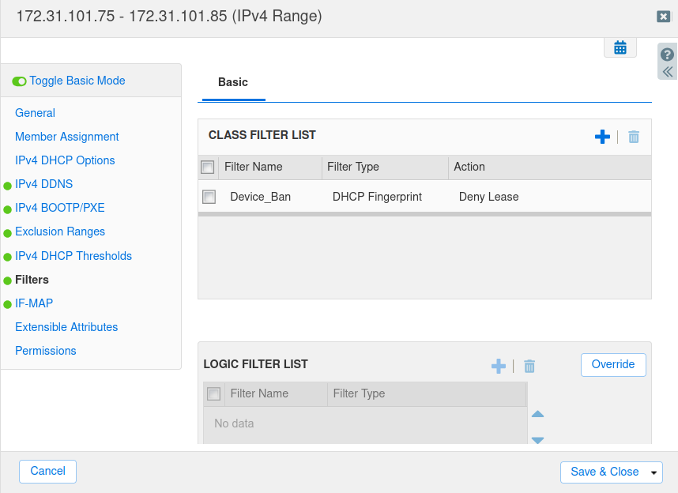Image resolution: width=678 pixels, height=493 pixels.
Task: Delete selected class filter with trash icon
Action: coord(634,137)
